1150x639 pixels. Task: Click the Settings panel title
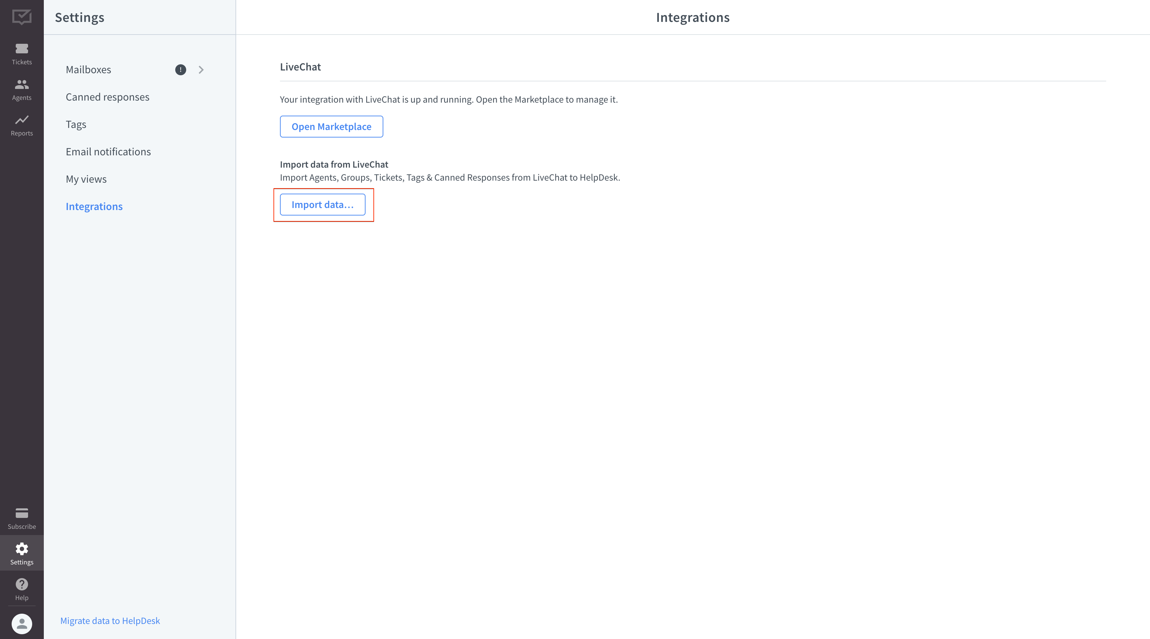79,17
